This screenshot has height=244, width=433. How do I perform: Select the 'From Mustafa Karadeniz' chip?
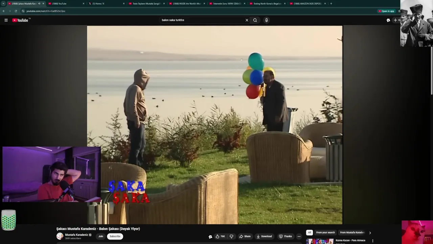[352, 232]
